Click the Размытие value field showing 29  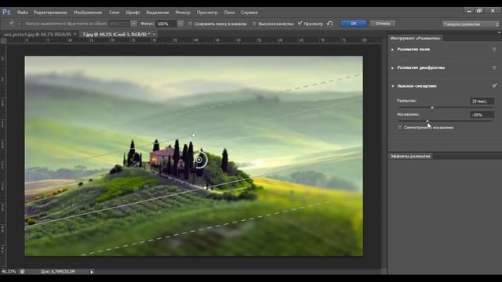pyautogui.click(x=482, y=101)
